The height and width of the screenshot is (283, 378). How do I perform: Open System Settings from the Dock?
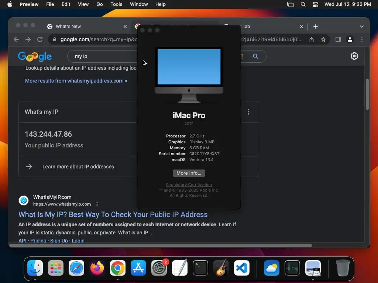pos(159,268)
